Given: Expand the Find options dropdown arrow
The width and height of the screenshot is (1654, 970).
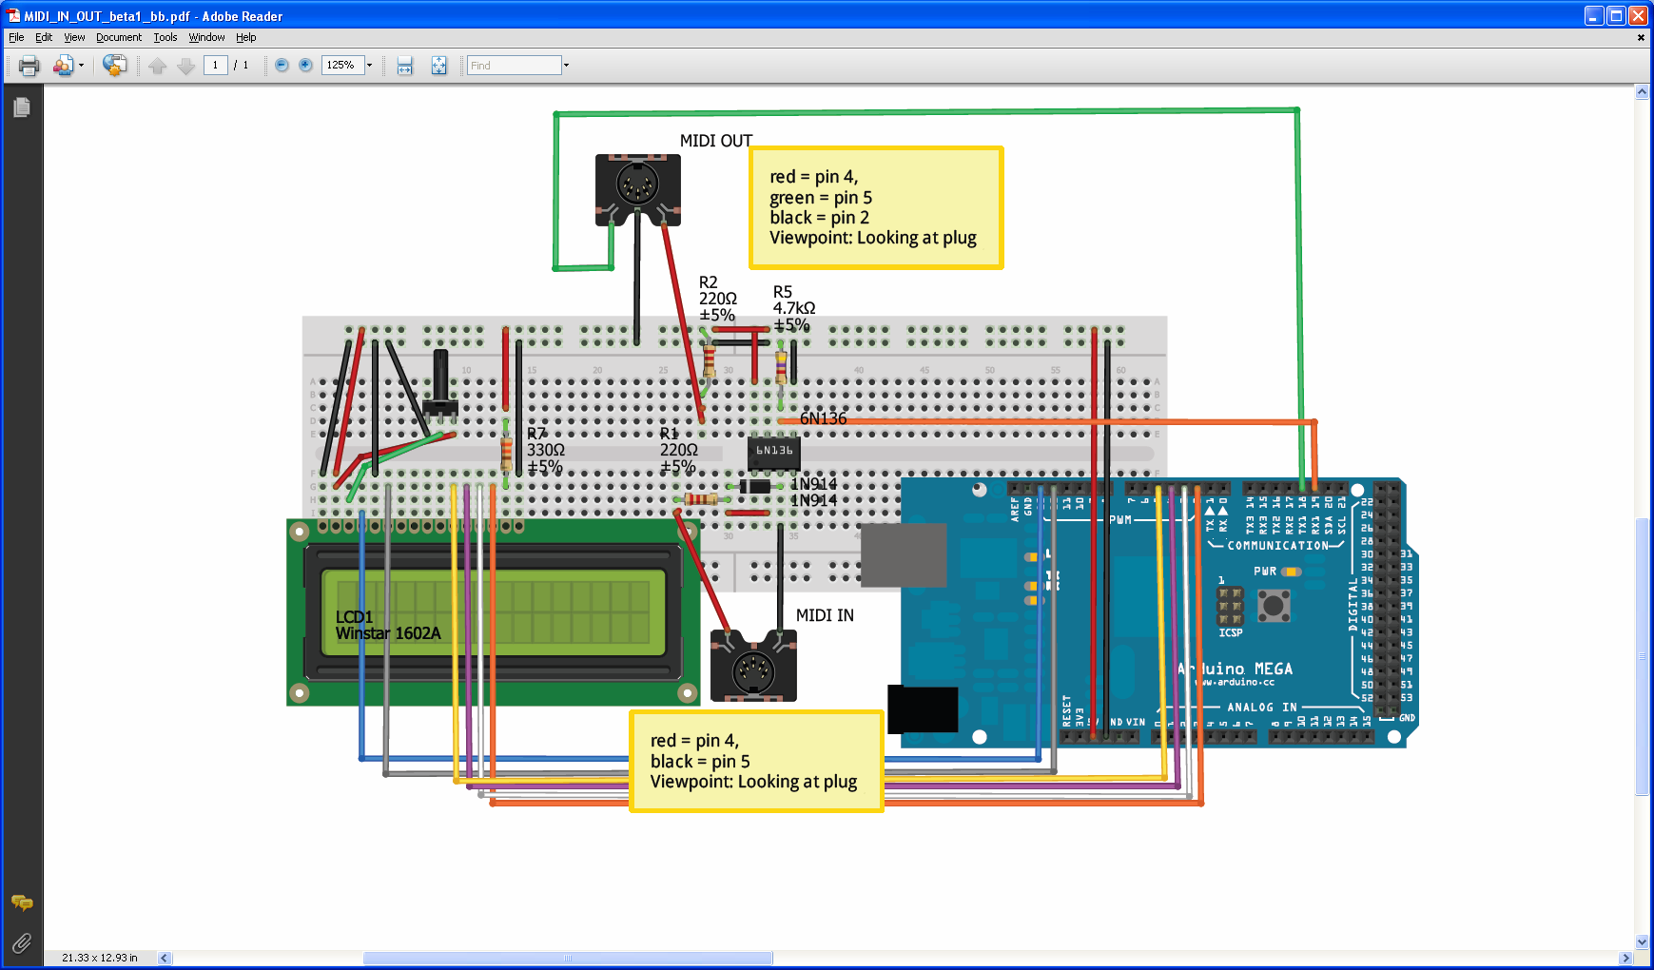Looking at the screenshot, I should tap(567, 66).
